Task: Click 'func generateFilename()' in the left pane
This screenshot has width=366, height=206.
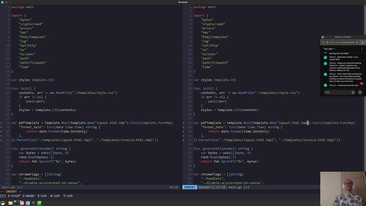Action: click(33, 148)
